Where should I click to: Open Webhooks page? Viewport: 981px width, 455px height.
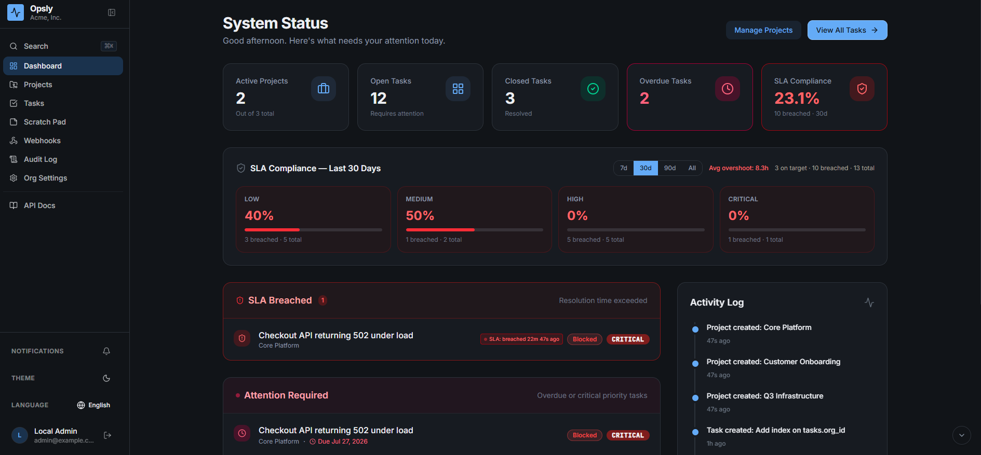coord(63,141)
